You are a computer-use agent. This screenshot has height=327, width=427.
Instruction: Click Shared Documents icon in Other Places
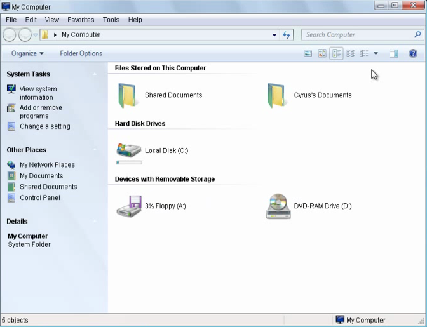[x=11, y=187]
